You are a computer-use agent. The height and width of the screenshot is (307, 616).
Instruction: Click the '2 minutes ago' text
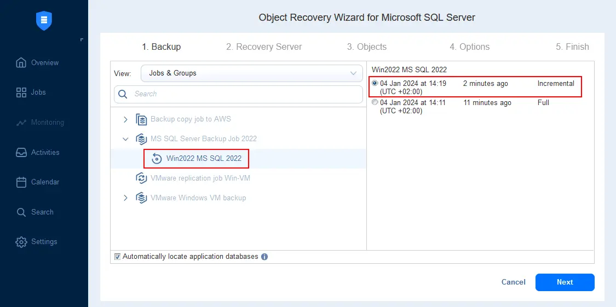click(486, 84)
